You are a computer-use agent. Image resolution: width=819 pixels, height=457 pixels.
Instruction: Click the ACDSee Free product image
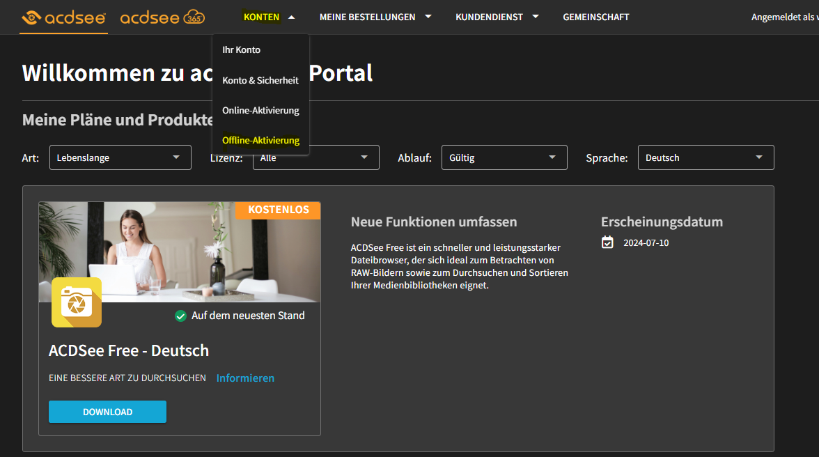tap(179, 251)
